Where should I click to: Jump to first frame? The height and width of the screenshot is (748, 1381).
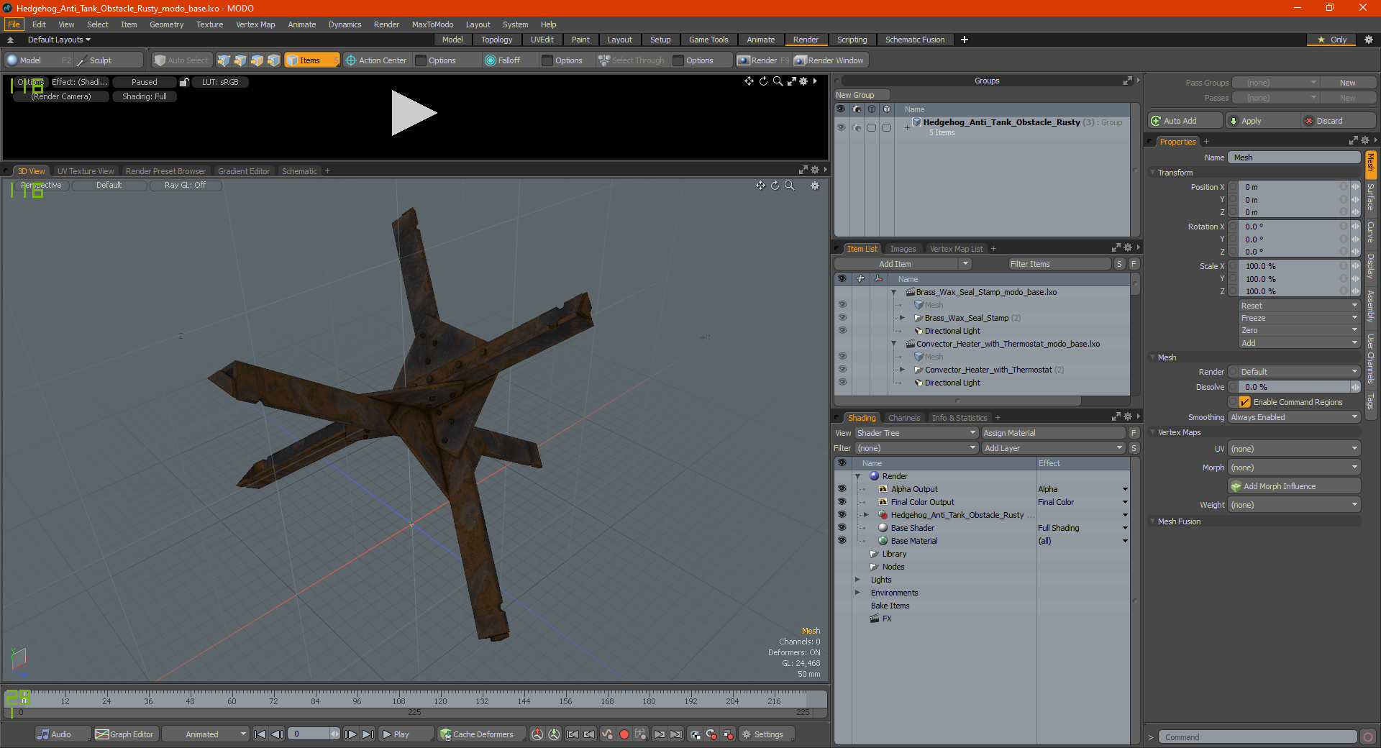pyautogui.click(x=260, y=734)
